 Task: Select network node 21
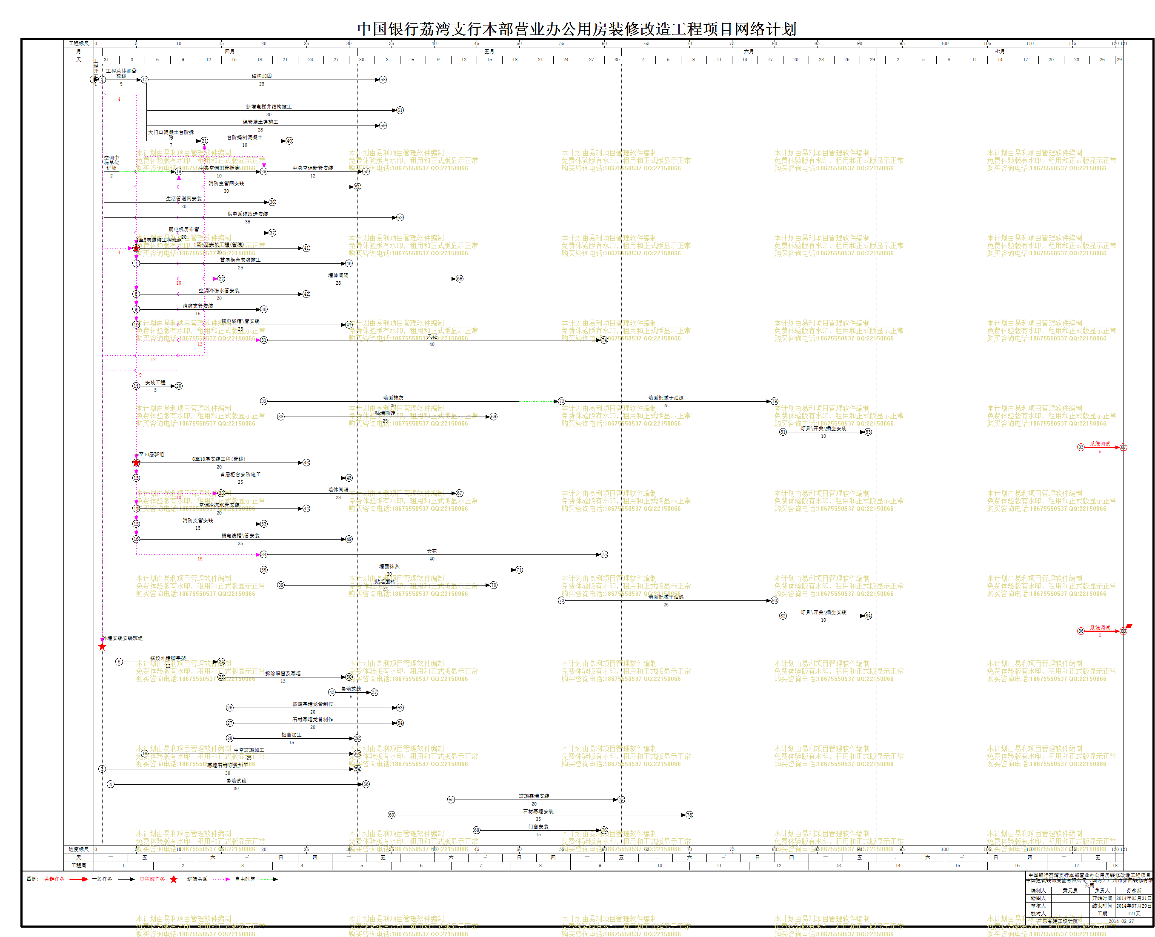click(x=204, y=141)
